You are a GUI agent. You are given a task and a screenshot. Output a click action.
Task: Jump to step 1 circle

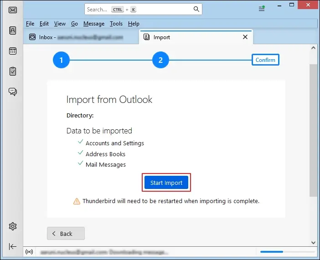point(61,60)
